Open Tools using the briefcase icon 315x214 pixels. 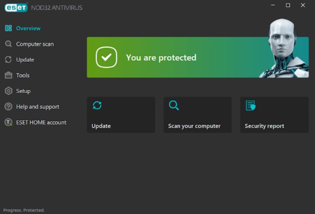click(x=8, y=75)
